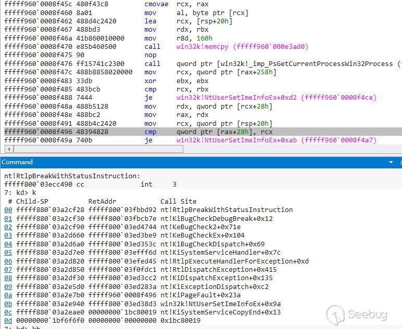This screenshot has height=329, width=402.
Task: Select nt!KiDispatchException+0x135 call site
Action: pos(217,278)
